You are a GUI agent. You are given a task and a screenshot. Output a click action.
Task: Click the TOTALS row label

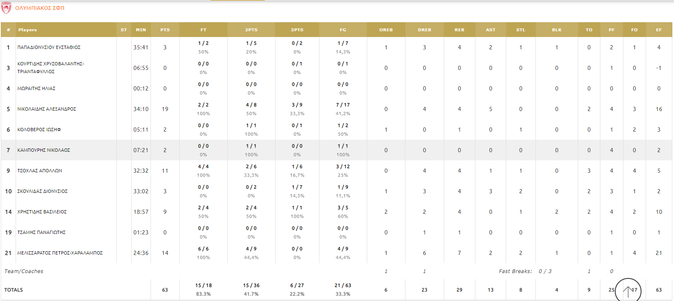(14, 290)
